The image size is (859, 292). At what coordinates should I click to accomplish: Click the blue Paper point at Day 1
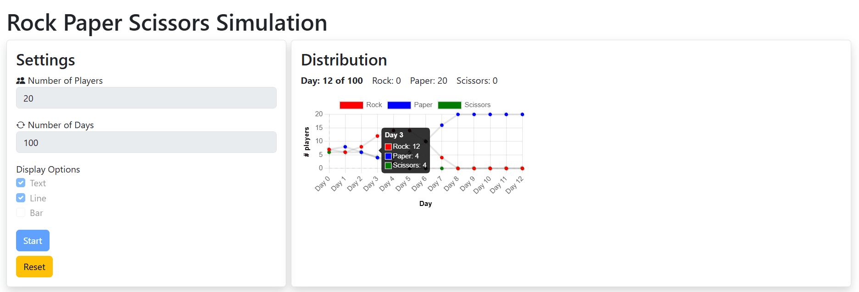[x=345, y=147]
